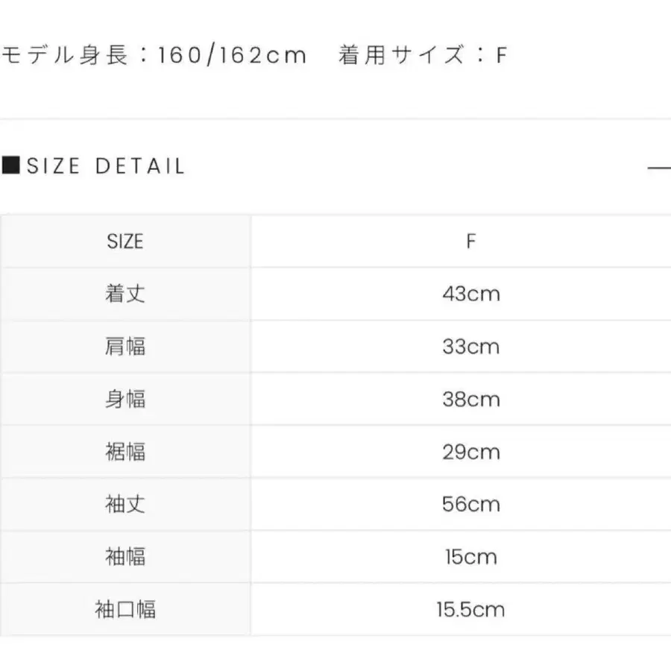Click the 身幅 row label
671x671 pixels.
tap(125, 399)
